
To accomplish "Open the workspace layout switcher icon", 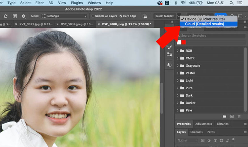I will (240, 16).
